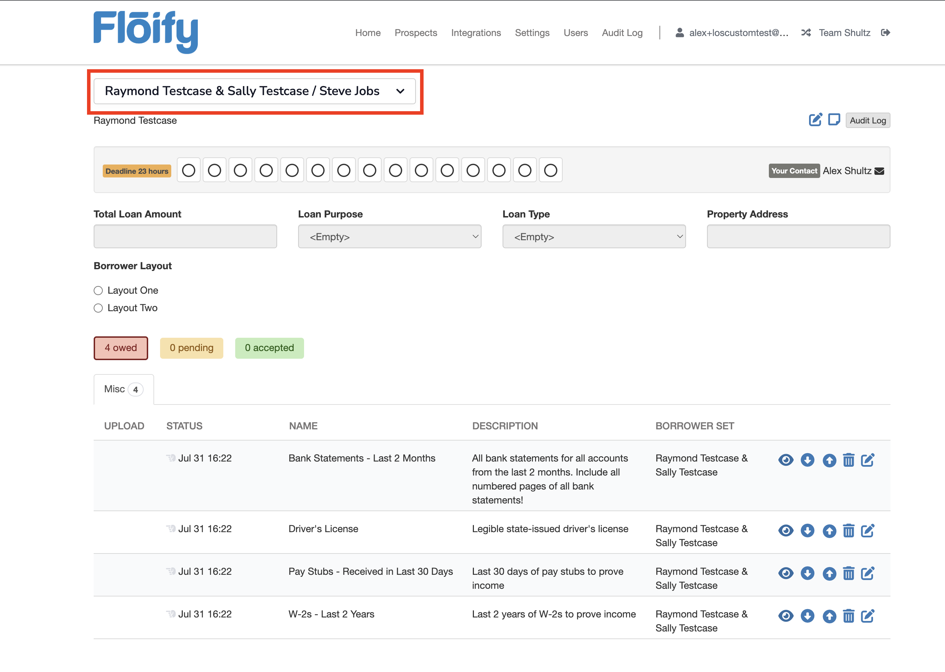The width and height of the screenshot is (945, 672).
Task: Switch to the Misc tab
Action: (123, 389)
